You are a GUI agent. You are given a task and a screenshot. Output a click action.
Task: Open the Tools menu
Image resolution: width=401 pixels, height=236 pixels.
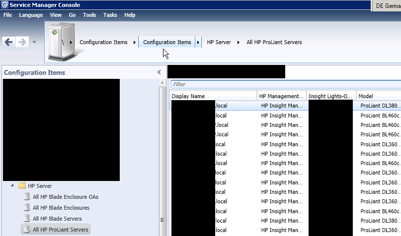point(89,15)
